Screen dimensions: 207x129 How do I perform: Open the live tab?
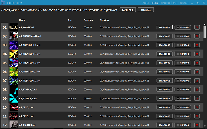[175, 3]
